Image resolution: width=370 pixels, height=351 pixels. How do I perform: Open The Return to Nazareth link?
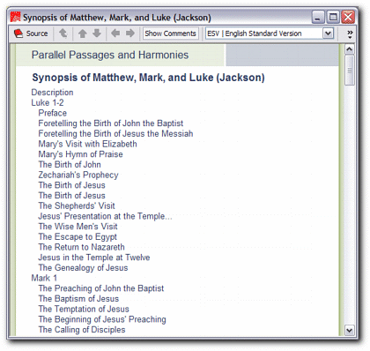tap(81, 247)
